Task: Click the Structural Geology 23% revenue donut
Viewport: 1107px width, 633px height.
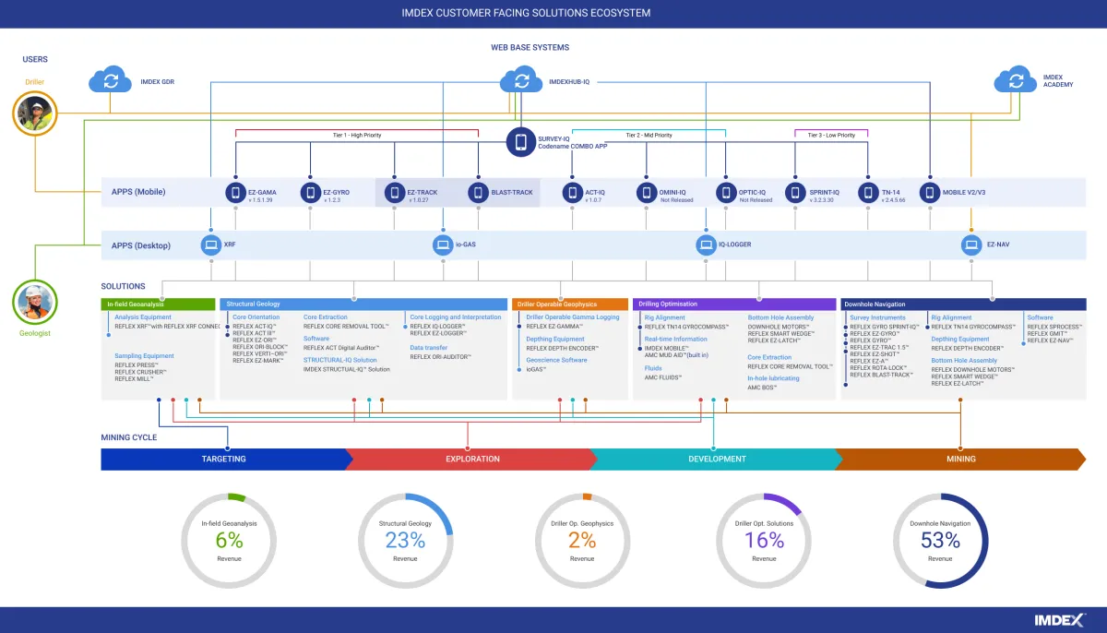Action: point(405,541)
